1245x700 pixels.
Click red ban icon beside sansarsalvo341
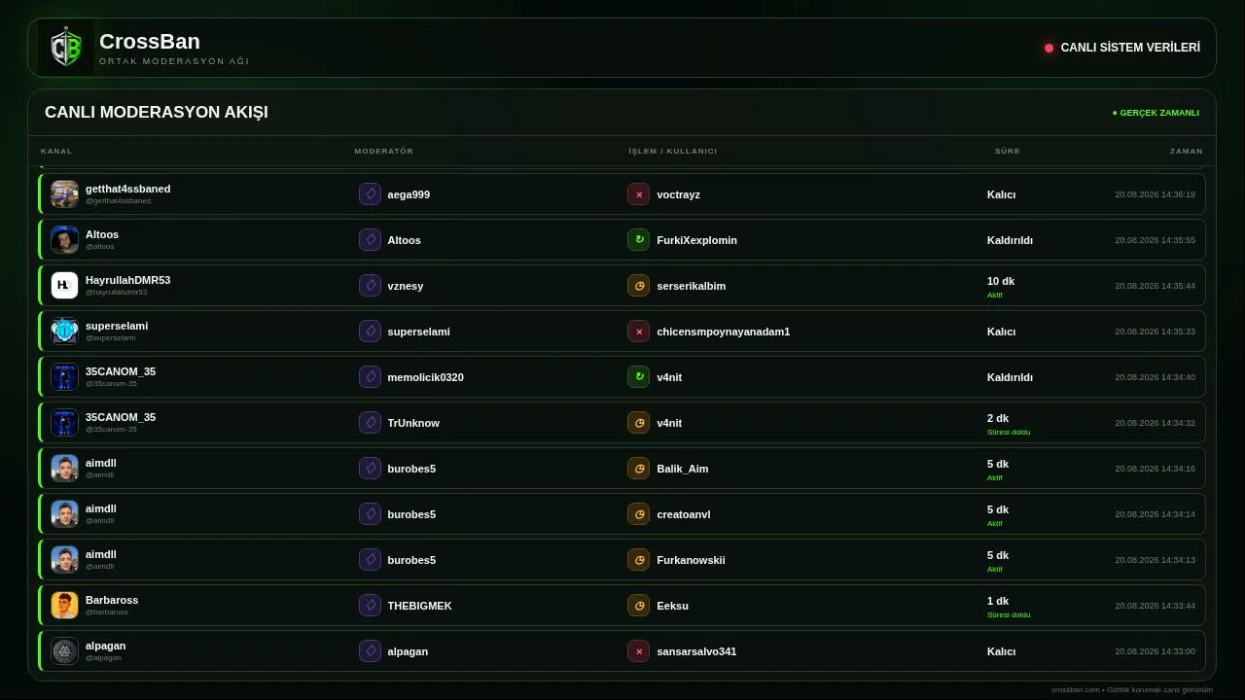pyautogui.click(x=638, y=651)
